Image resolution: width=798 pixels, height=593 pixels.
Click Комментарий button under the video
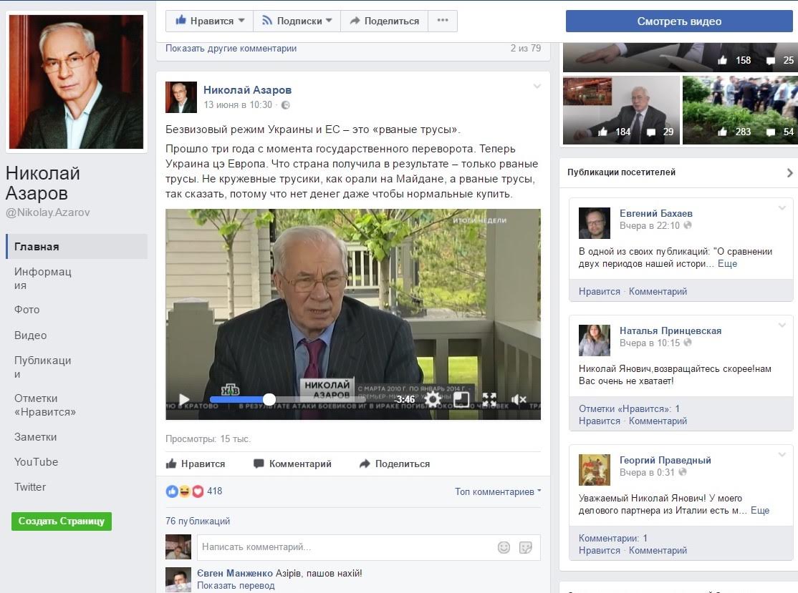(x=293, y=464)
